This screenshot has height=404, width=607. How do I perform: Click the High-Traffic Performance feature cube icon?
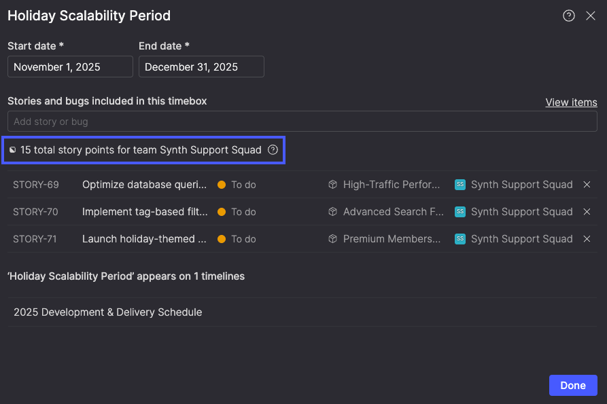332,185
